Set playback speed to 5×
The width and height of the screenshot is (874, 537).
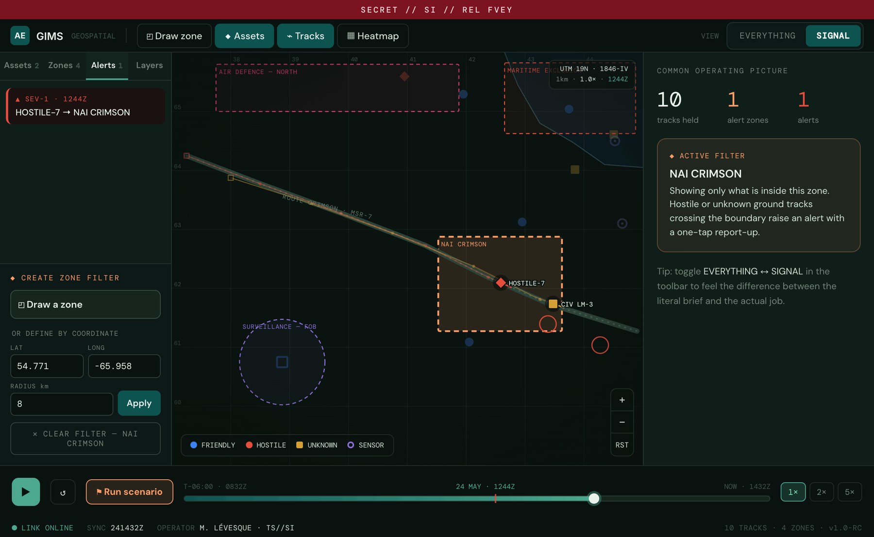tap(850, 492)
